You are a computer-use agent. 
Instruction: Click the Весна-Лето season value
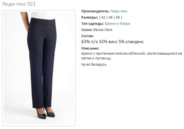coord(103,30)
